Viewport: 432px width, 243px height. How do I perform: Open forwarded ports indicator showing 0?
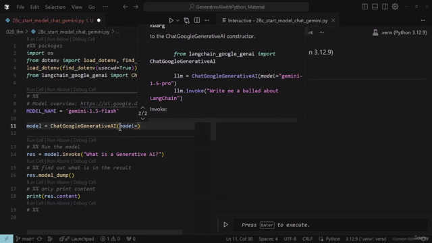[131, 239]
